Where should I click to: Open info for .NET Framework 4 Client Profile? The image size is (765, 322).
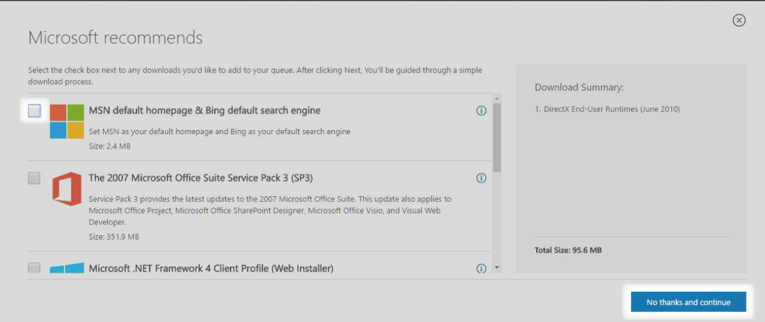481,269
